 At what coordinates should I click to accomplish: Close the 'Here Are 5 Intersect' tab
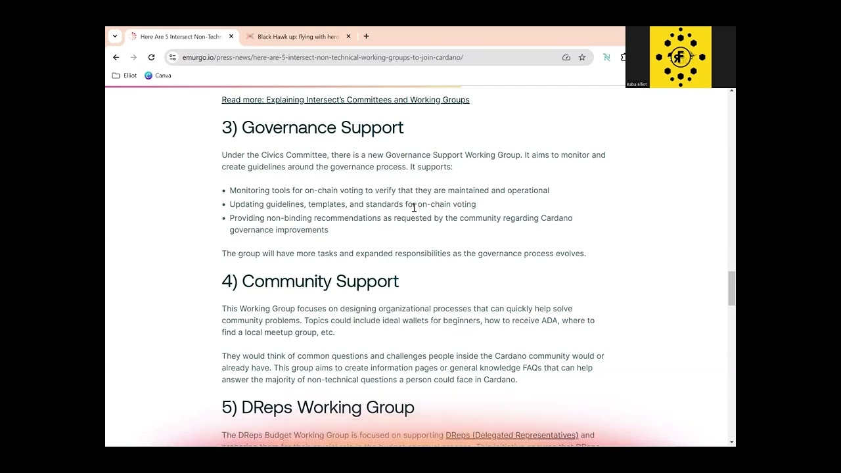(231, 37)
